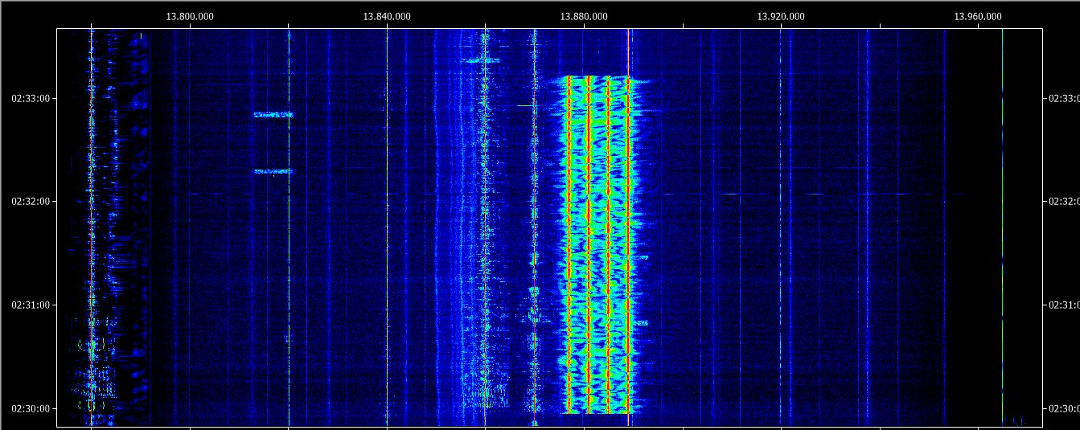Viewport: 1080px width, 430px height.
Task: Click the right-side 02:31:00 time label
Action: pyautogui.click(x=1065, y=305)
